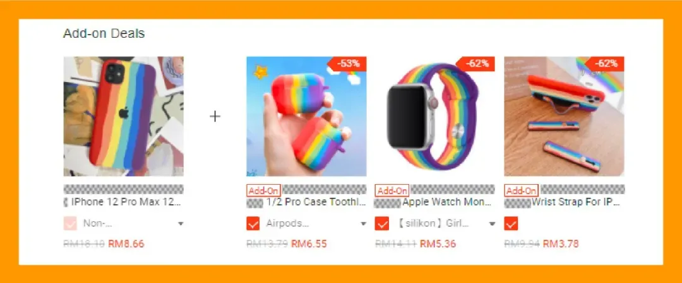
Task: Click the rainbow Apple Watch band image
Action: click(x=435, y=117)
